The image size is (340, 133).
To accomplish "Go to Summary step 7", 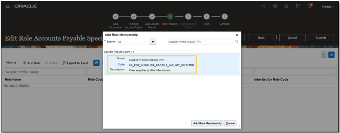I will tap(225, 16).
